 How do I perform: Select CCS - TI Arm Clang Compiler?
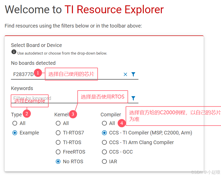(x=104, y=142)
